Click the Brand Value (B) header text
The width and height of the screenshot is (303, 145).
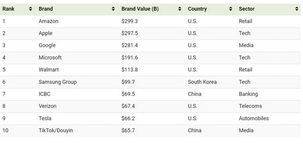140,9
